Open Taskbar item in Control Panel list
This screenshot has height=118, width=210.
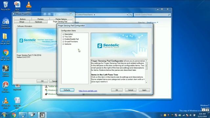tap(51, 87)
